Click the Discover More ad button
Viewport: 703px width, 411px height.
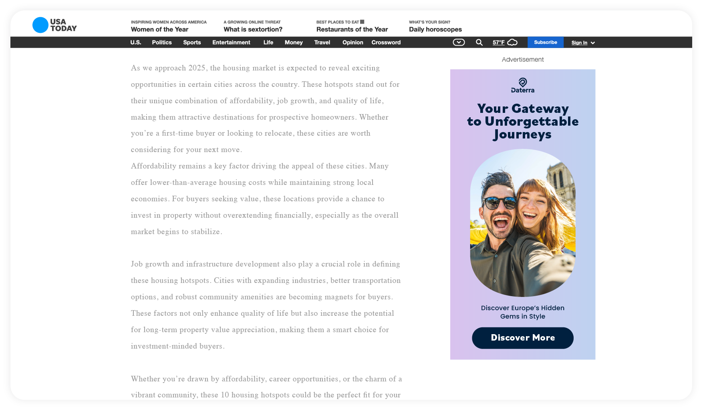click(523, 338)
